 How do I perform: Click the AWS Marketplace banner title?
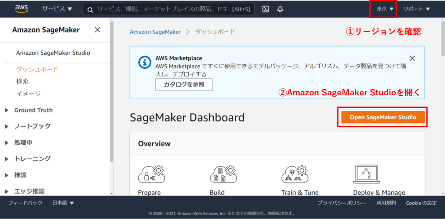(179, 58)
